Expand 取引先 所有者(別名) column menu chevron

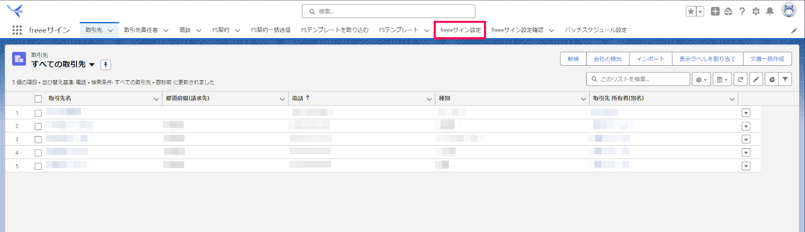732,99
